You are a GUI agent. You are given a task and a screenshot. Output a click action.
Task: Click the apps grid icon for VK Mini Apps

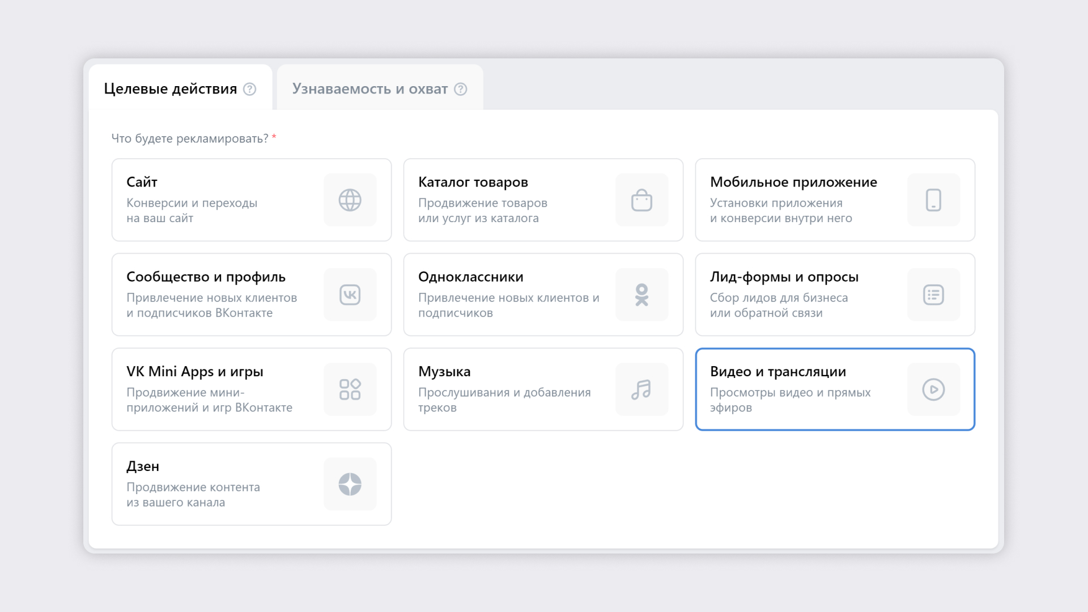pos(350,389)
